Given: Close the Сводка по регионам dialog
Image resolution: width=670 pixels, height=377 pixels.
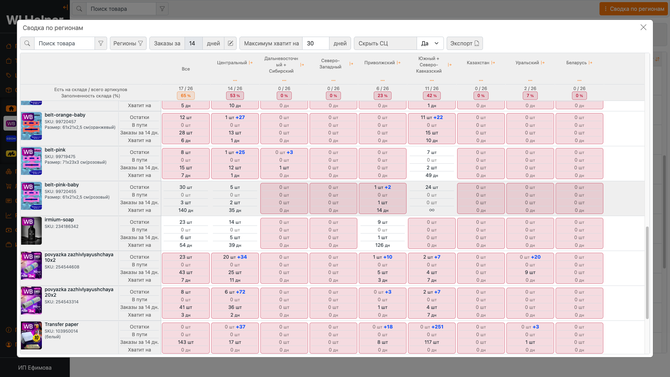Looking at the screenshot, I should (x=643, y=27).
